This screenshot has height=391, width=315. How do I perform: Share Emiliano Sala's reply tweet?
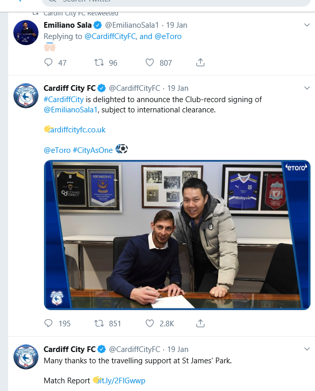(201, 63)
